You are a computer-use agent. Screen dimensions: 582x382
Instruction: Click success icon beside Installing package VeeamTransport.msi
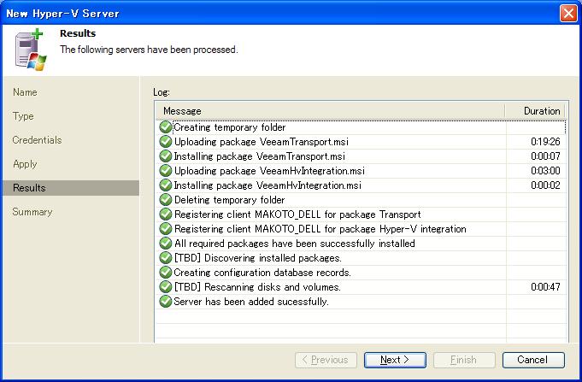[165, 156]
